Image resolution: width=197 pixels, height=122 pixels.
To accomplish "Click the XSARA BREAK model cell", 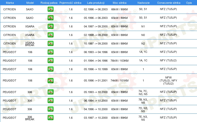I will click(30, 44).
